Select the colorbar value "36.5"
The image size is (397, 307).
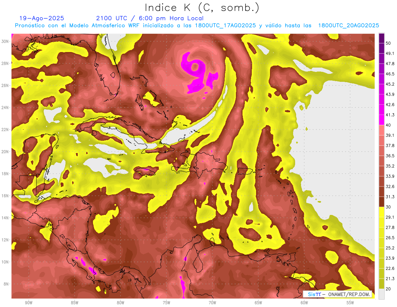point(390,156)
